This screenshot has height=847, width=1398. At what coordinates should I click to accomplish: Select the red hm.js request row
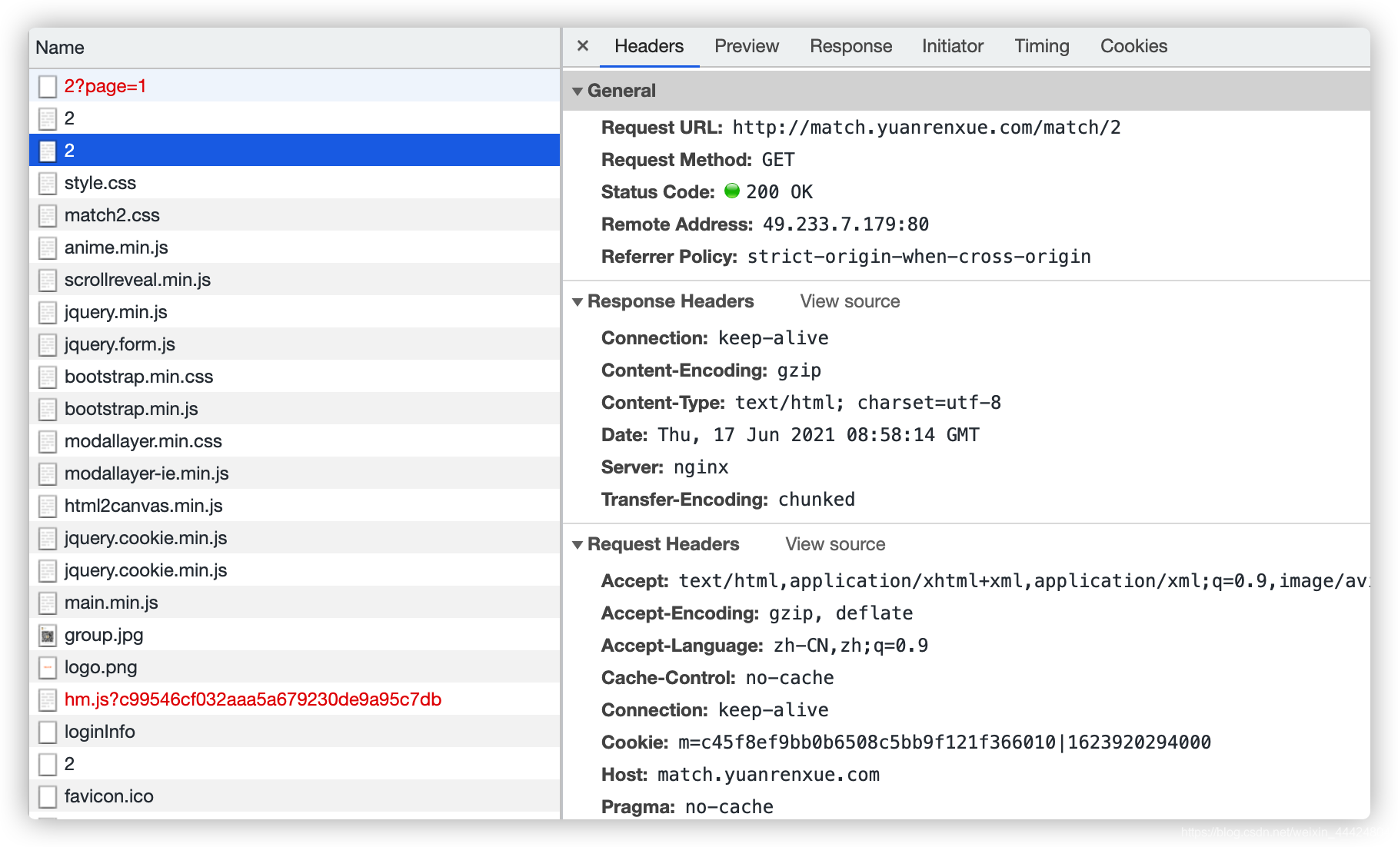point(295,699)
